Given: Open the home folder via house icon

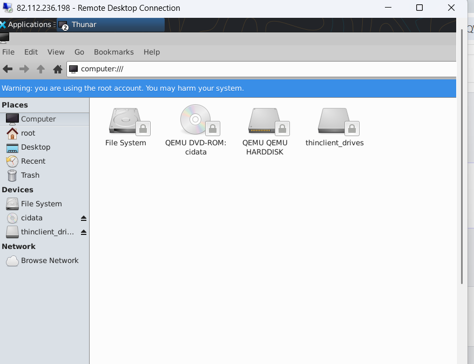Looking at the screenshot, I should (57, 69).
